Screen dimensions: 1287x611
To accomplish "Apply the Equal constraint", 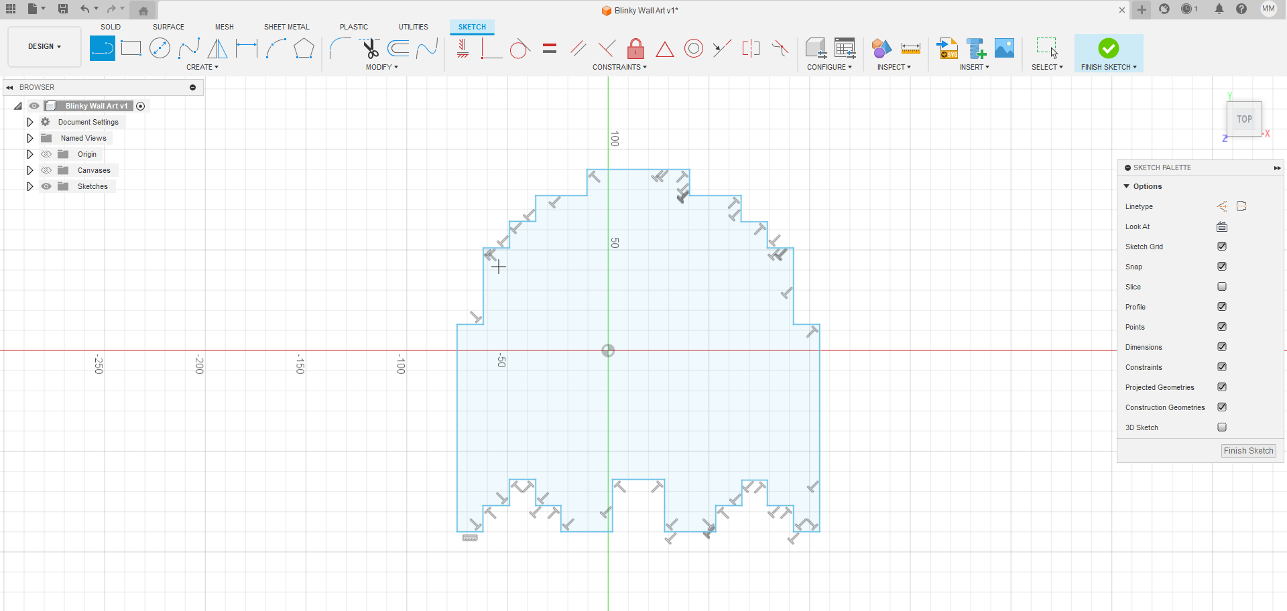I will (550, 48).
